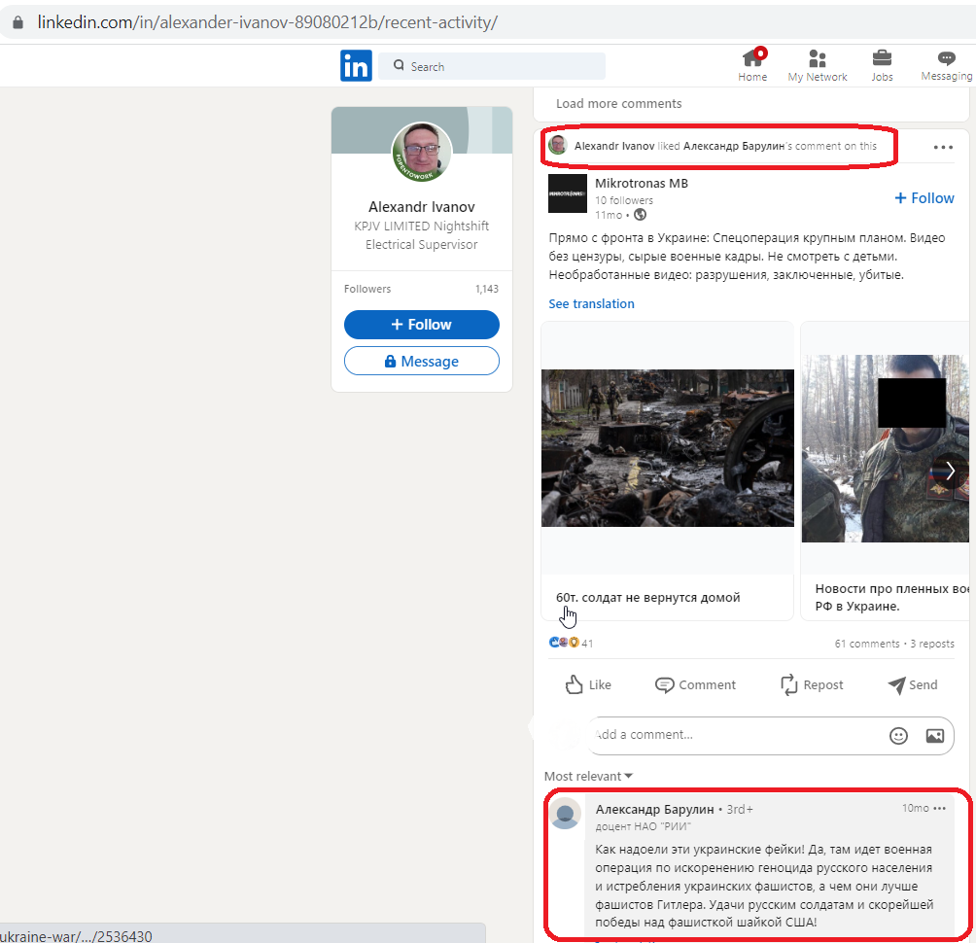Open the post's three-dot options menu
The height and width of the screenshot is (943, 976).
coord(943,147)
